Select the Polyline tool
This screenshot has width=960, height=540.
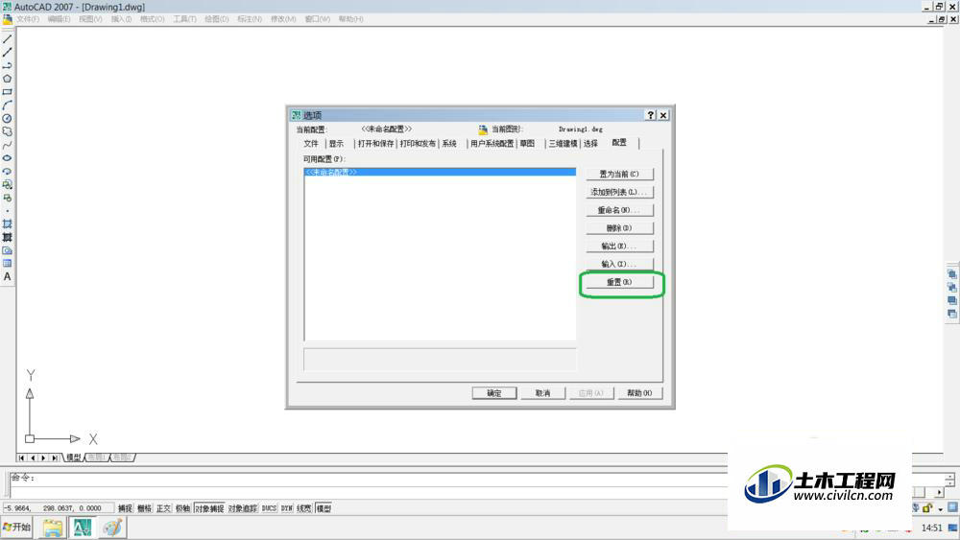pos(8,65)
